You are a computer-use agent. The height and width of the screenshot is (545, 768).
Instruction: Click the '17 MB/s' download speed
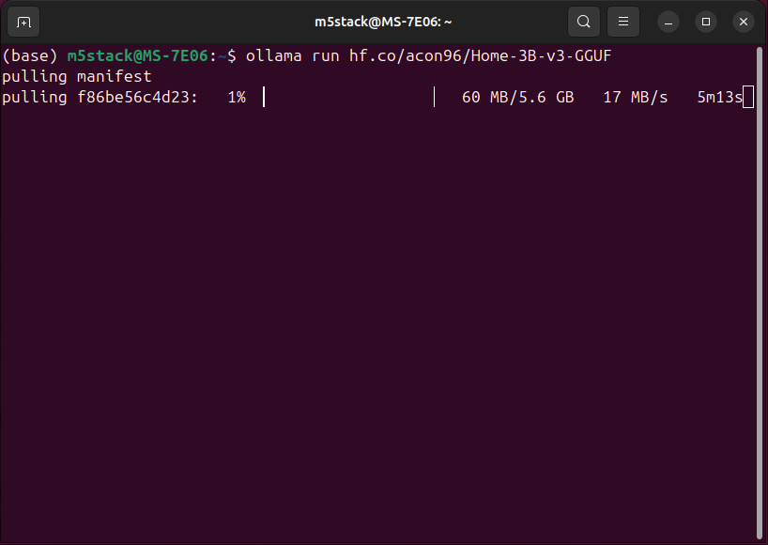(x=636, y=97)
